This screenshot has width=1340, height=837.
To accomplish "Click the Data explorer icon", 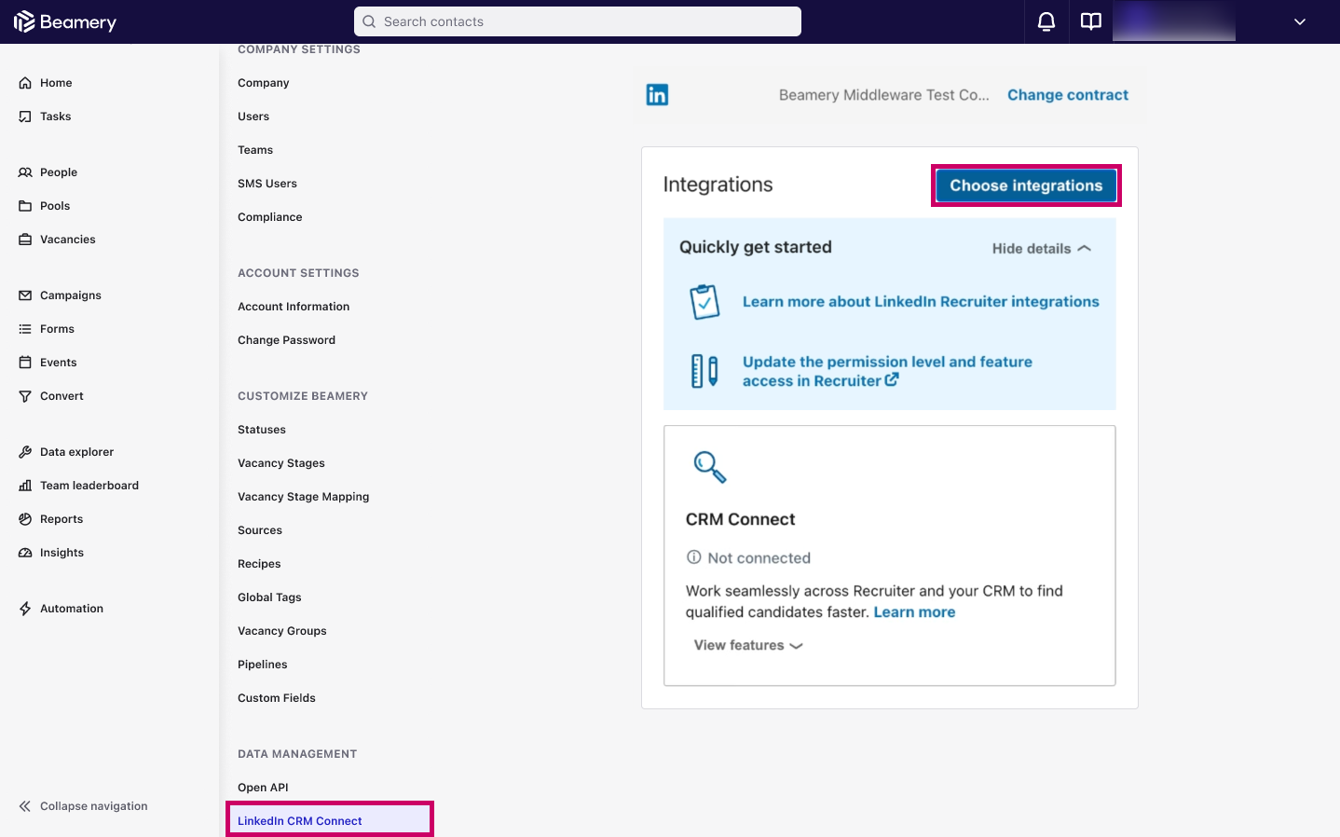I will click(x=25, y=452).
